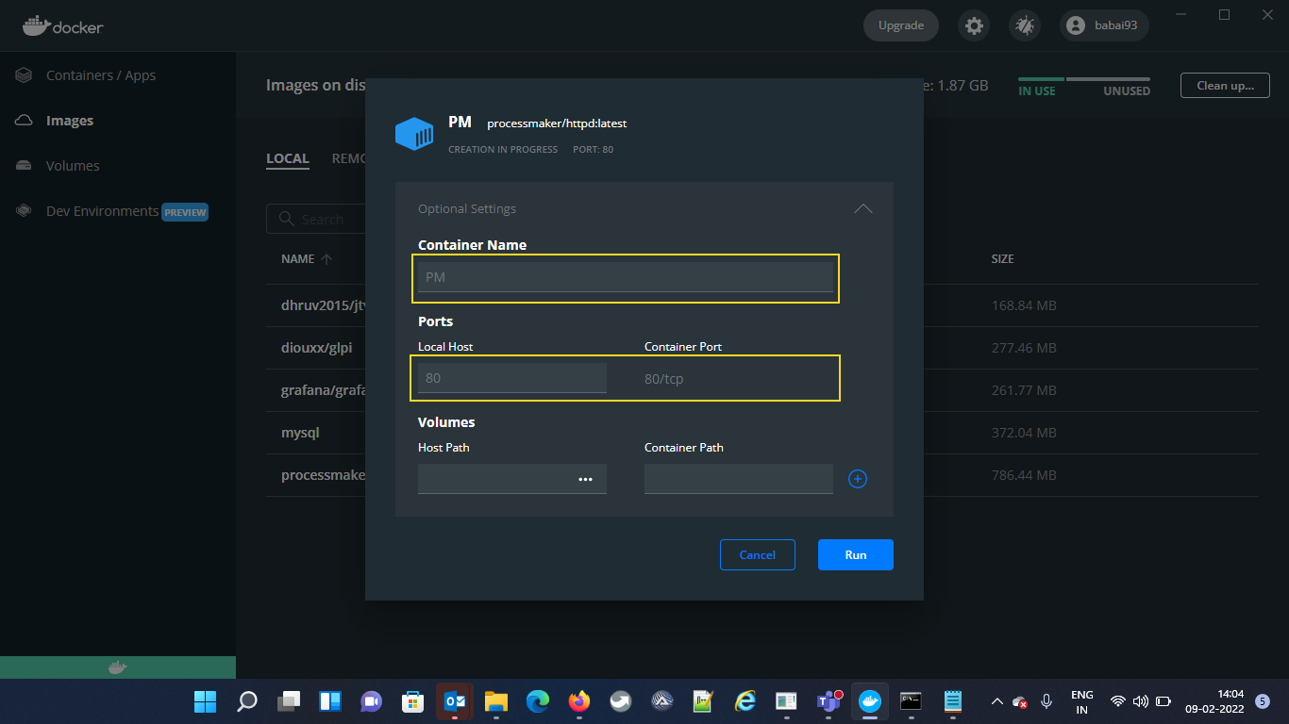The height and width of the screenshot is (724, 1289).
Task: Open the volume speaker tray icon
Action: [x=1140, y=701]
